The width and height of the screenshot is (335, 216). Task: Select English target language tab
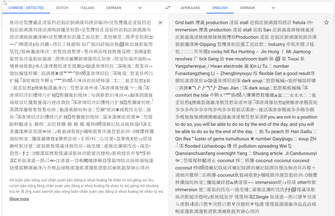click(x=220, y=8)
